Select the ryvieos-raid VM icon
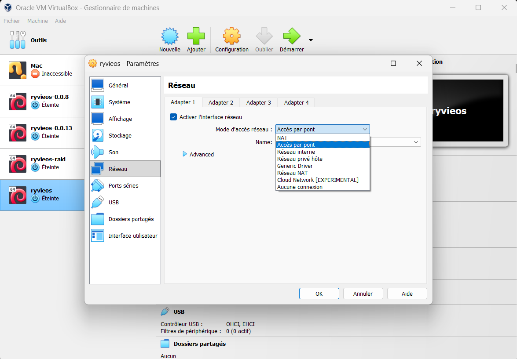517x359 pixels. [x=18, y=164]
